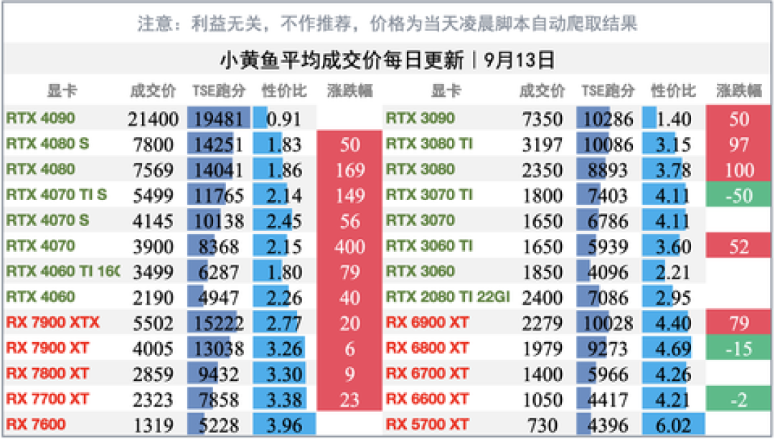
Task: Click the 15222 TSE score cell
Action: tap(218, 323)
